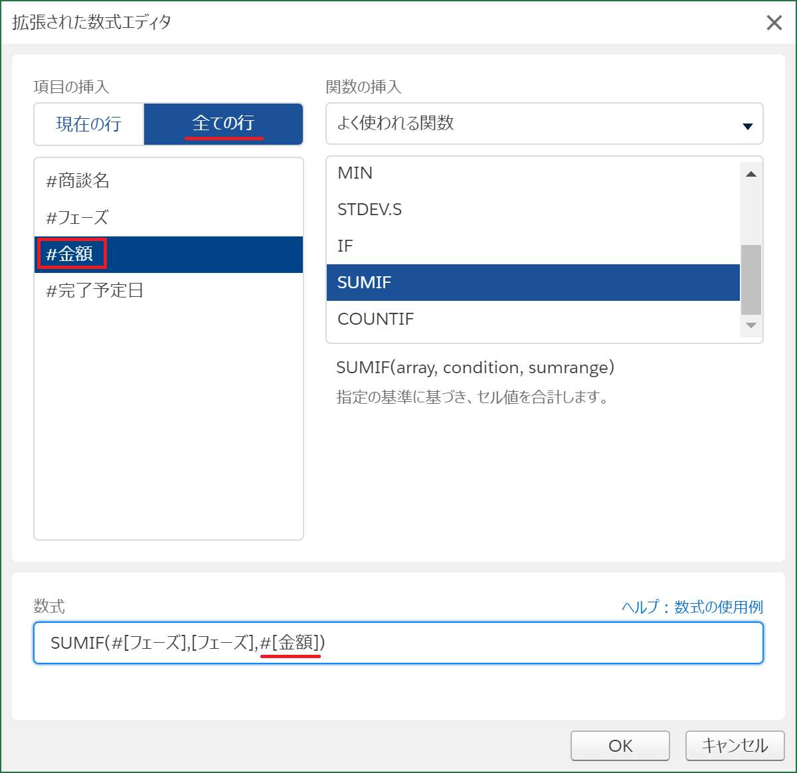Image resolution: width=797 pixels, height=773 pixels.
Task: Choose the MIN function
Action: 533,173
